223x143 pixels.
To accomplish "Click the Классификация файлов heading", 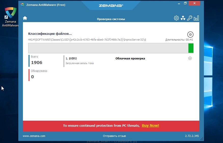I will click(x=50, y=34).
